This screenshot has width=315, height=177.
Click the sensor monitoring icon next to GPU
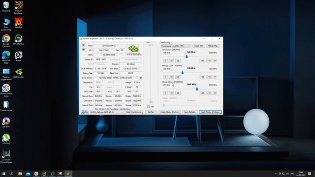83,50
